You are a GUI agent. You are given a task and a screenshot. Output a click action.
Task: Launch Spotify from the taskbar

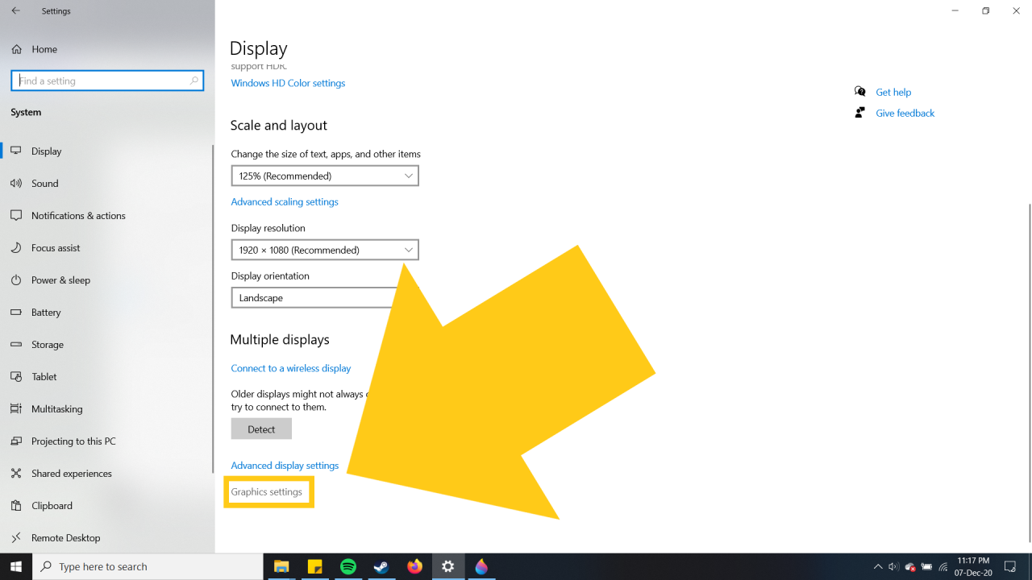348,566
